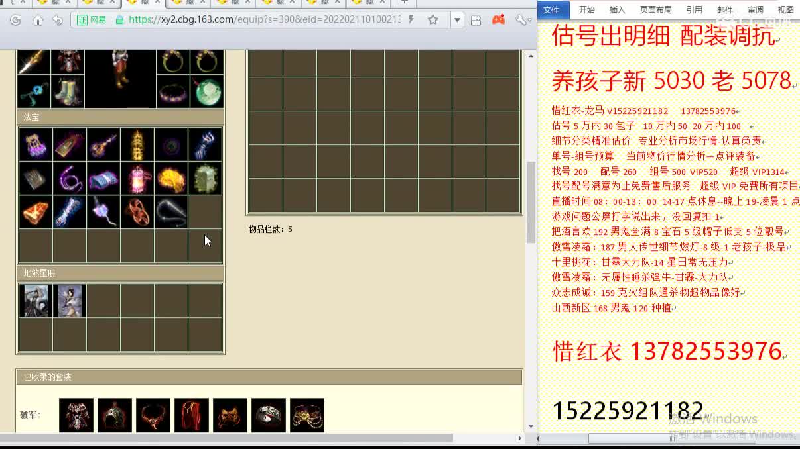Screen dimensions: 800x449
Task: Open the first 地煞星册 character card
Action: click(36, 301)
